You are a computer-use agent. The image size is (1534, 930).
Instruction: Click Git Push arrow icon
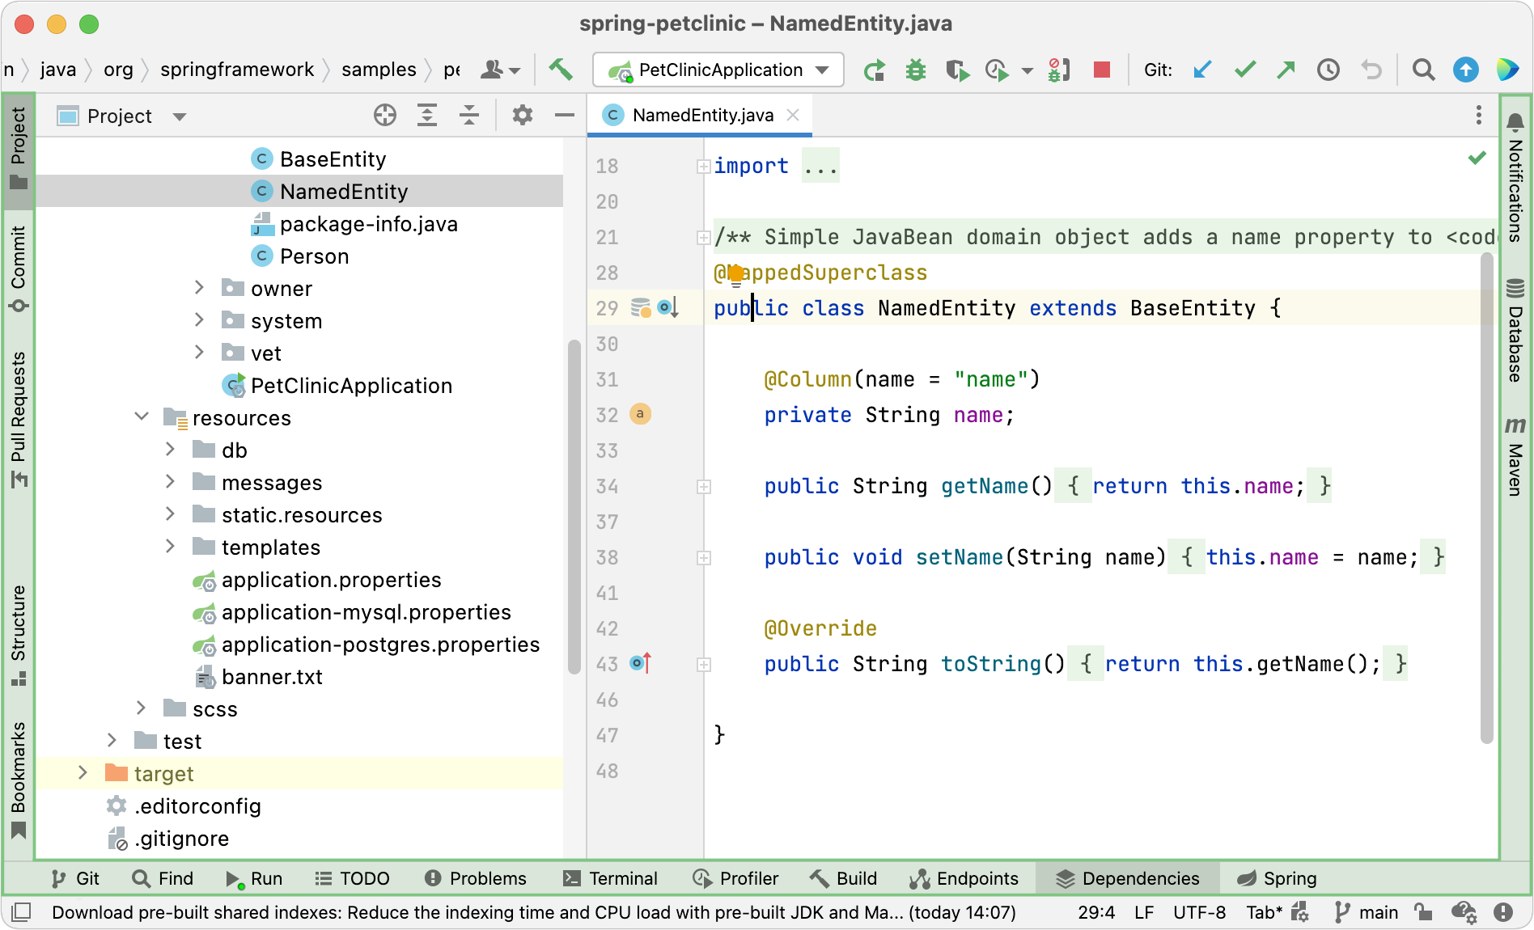coord(1286,70)
